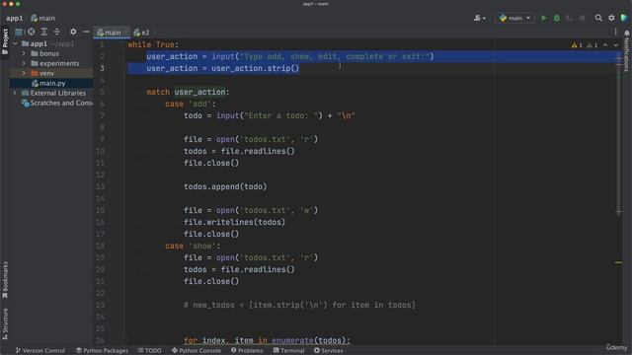Screen dimensions: 632x355
Task: Click the 'for index, item in enumerate' line
Action: click(x=267, y=340)
